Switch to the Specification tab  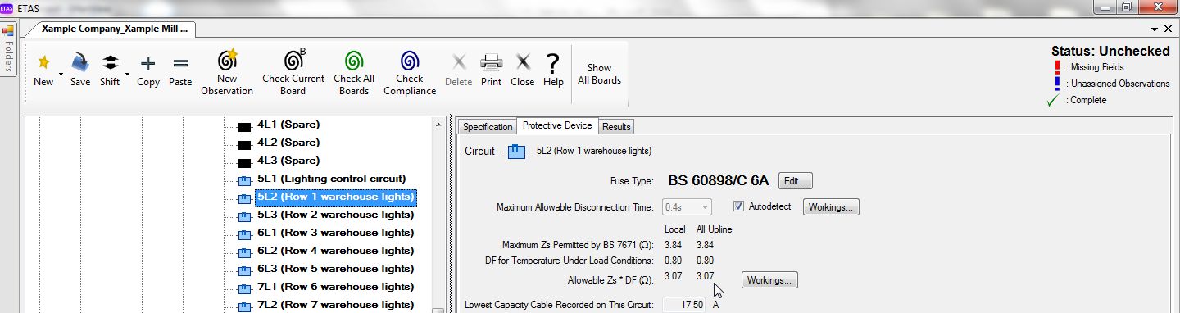coord(488,127)
